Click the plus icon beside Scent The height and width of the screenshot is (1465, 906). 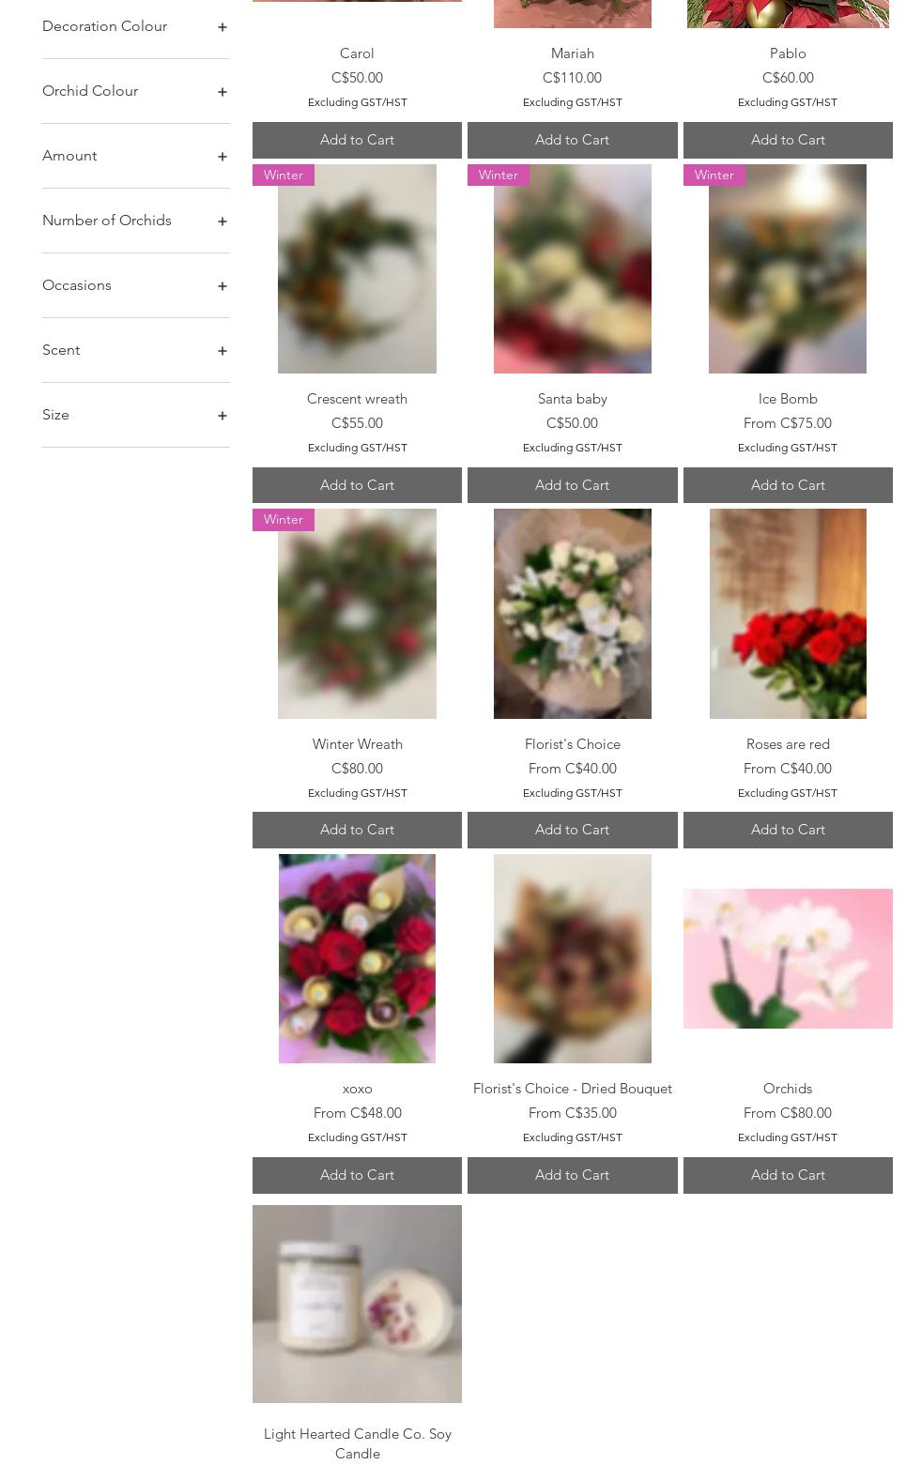(222, 351)
